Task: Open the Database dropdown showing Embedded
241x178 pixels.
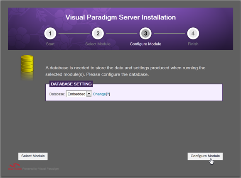Action: [79, 94]
